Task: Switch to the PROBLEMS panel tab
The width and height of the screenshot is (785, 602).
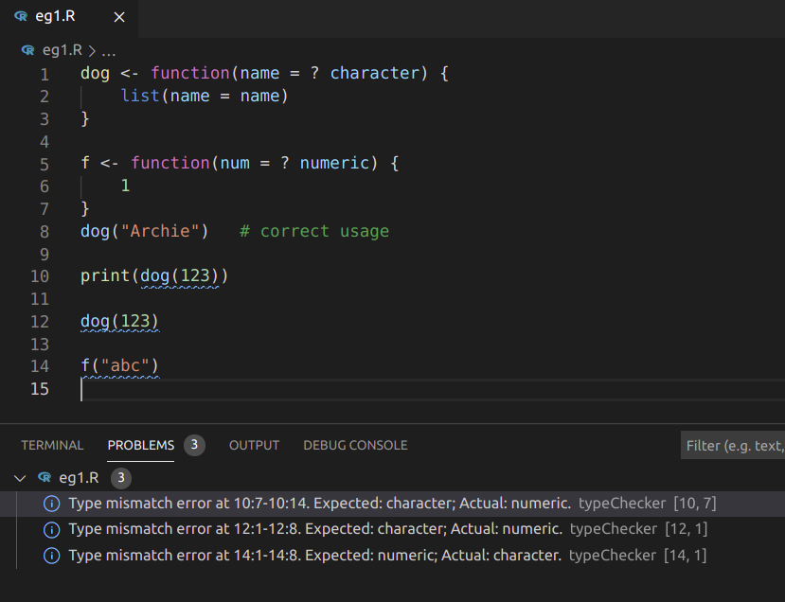Action: (141, 445)
